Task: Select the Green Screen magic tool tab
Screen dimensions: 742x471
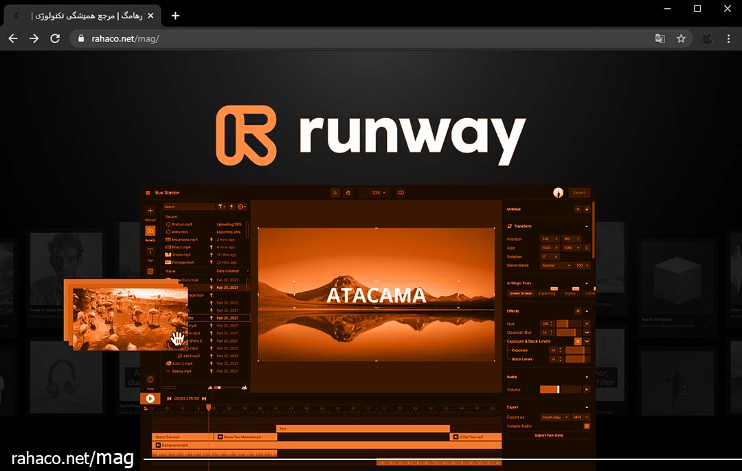Action: pyautogui.click(x=521, y=293)
